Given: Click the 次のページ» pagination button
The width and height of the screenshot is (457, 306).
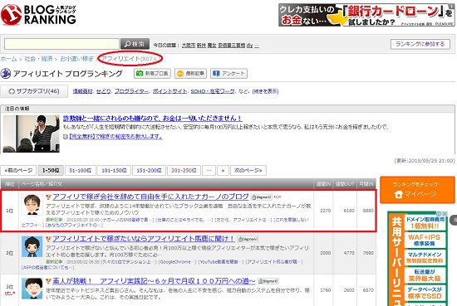Looking at the screenshot, I should tap(248, 171).
